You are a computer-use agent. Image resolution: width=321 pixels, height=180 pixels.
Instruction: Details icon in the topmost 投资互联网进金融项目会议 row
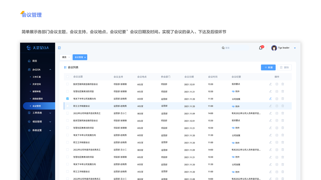(x=277, y=84)
